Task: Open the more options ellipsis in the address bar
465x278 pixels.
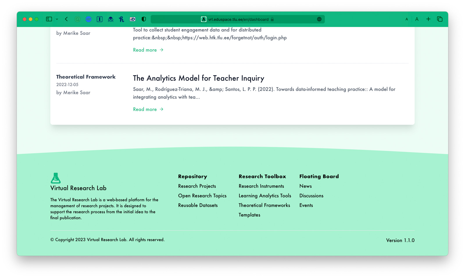Action: 319,19
